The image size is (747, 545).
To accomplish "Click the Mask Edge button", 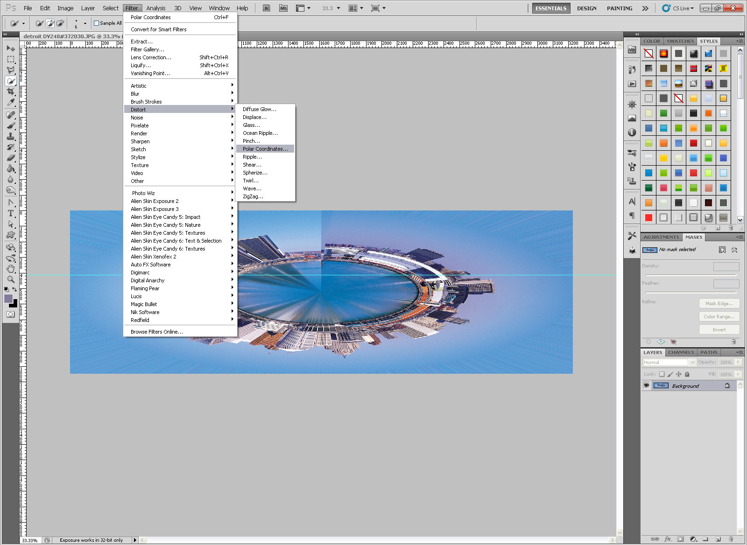I will point(719,303).
